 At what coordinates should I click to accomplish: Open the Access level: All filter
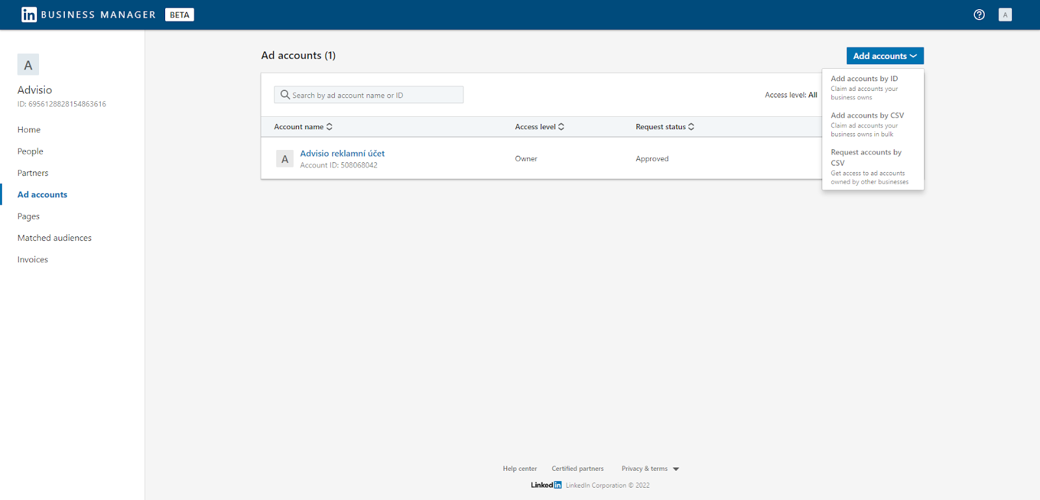tap(790, 95)
